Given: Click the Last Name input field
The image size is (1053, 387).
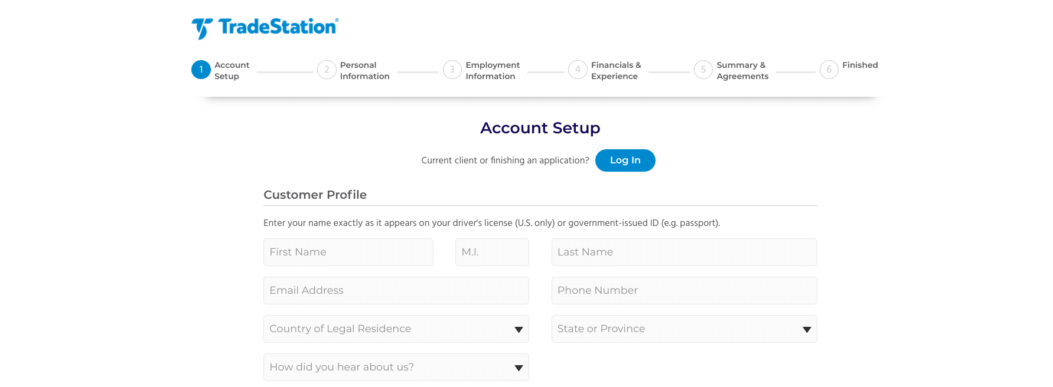Looking at the screenshot, I should (x=683, y=252).
